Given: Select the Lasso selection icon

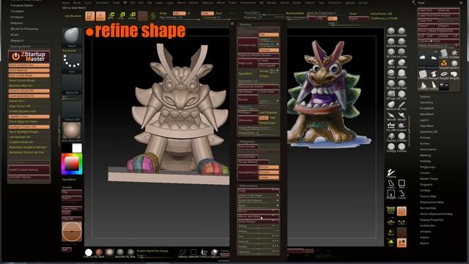Looking at the screenshot, I should click(391, 184).
